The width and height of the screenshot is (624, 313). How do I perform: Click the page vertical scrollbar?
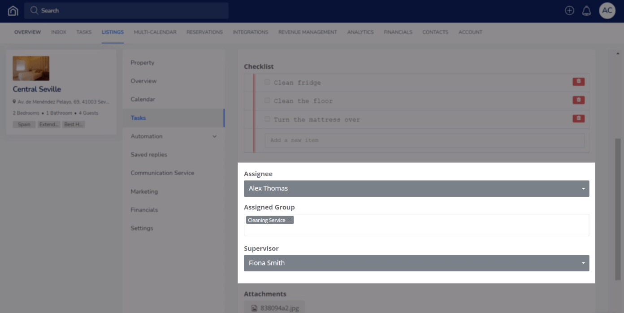tap(618, 202)
